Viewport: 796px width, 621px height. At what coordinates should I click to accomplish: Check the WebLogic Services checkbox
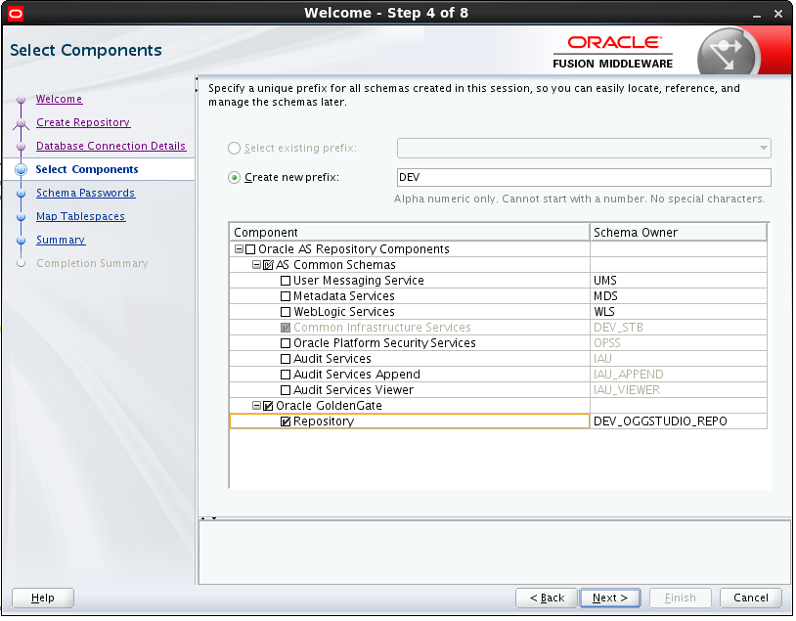(286, 312)
